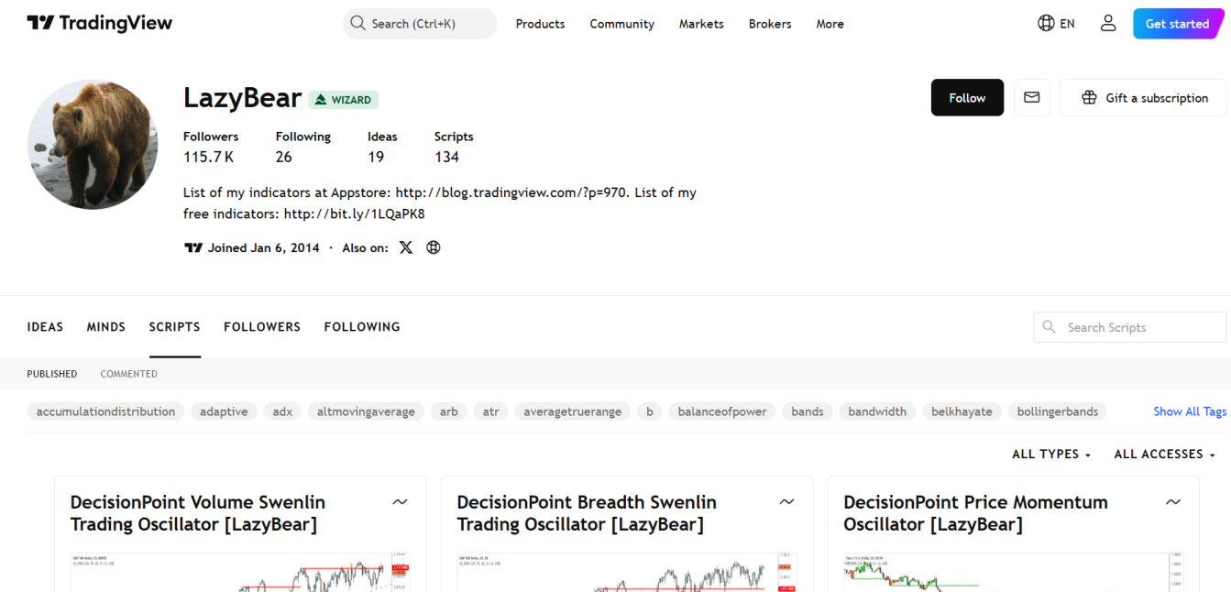Screen dimensions: 1231x592
Task: Select the balanceofpower tag
Action: [722, 411]
